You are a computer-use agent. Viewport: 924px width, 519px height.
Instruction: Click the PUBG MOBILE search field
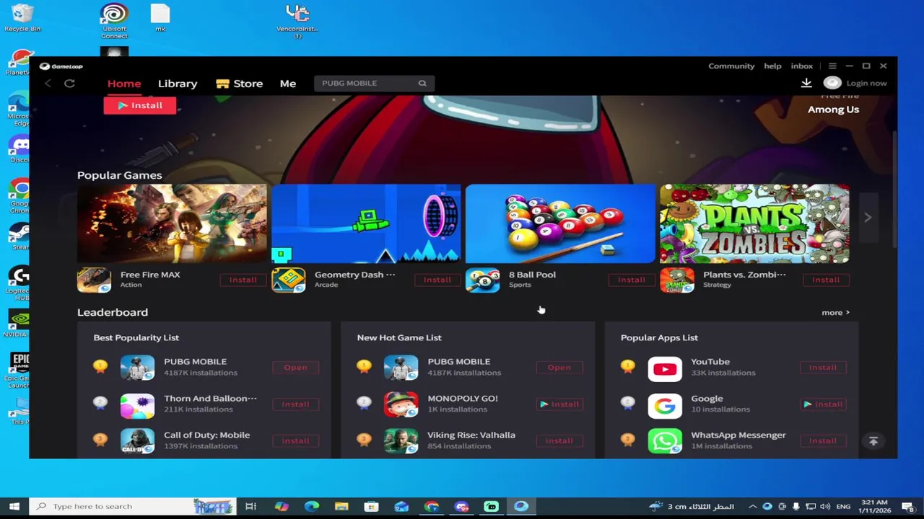[x=374, y=83]
